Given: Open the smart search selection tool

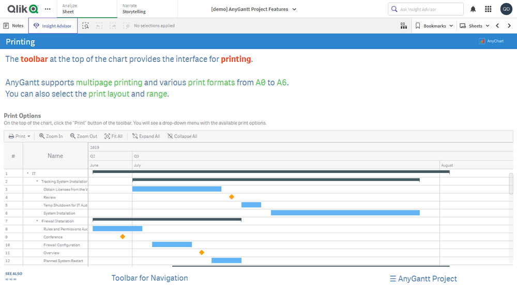Looking at the screenshot, I should click(x=85, y=26).
